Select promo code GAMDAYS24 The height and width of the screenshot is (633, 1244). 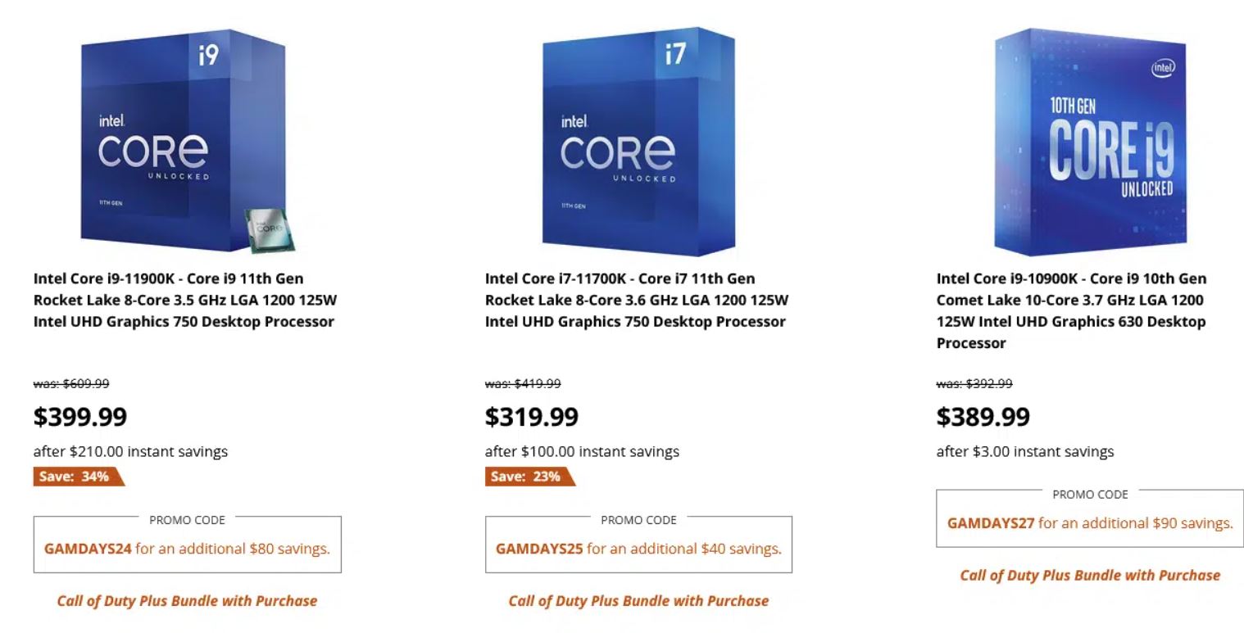point(88,549)
